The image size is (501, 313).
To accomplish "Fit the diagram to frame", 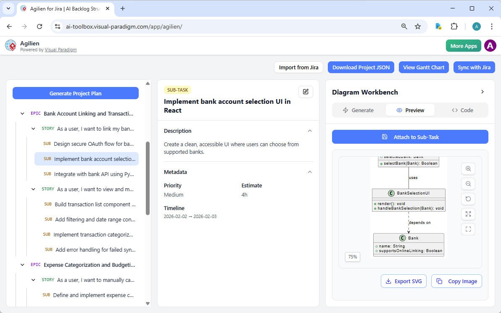I will pyautogui.click(x=468, y=229).
